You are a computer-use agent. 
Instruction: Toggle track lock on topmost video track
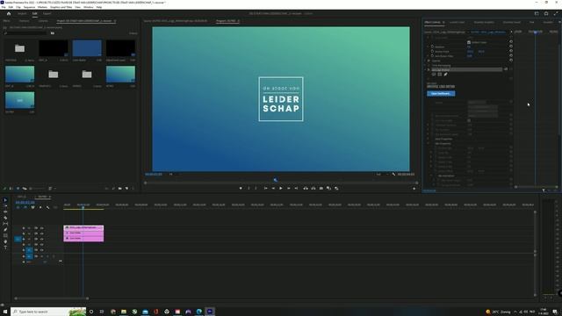[x=24, y=228]
